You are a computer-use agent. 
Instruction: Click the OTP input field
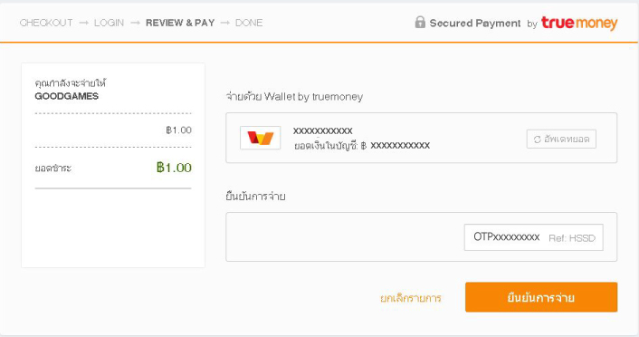tap(533, 237)
